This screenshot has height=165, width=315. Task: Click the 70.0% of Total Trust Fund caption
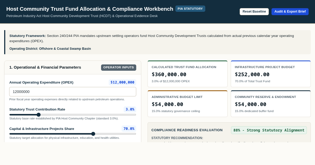click(252, 81)
